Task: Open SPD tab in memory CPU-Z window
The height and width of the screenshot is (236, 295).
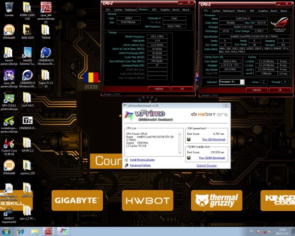Action: [154, 10]
